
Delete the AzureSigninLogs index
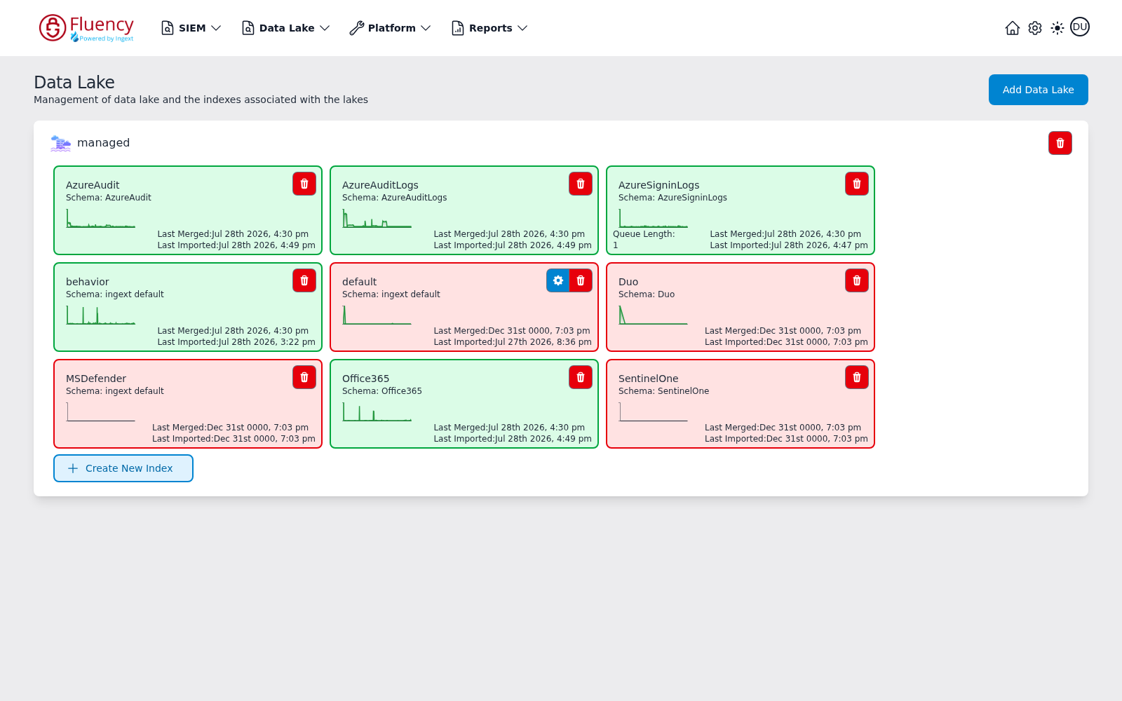point(857,184)
